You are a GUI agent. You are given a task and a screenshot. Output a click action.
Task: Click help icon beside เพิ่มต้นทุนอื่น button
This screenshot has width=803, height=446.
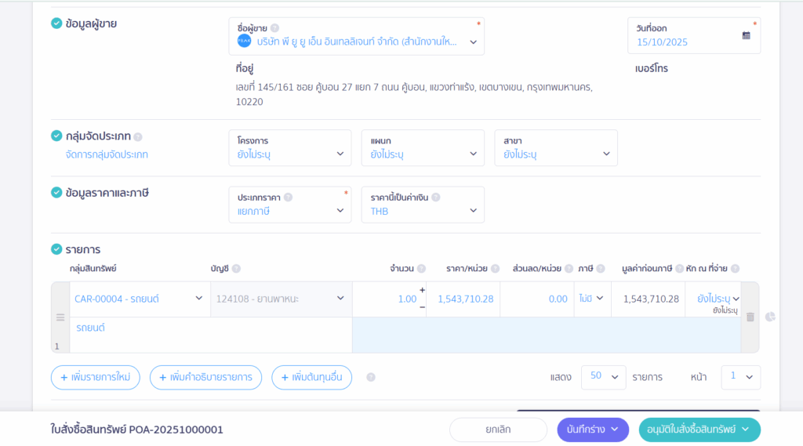pyautogui.click(x=371, y=377)
